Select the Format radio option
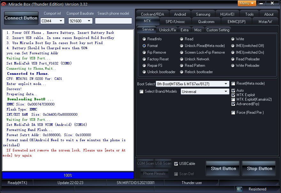Viewport: 281px width, 193px height. pos(150,45)
